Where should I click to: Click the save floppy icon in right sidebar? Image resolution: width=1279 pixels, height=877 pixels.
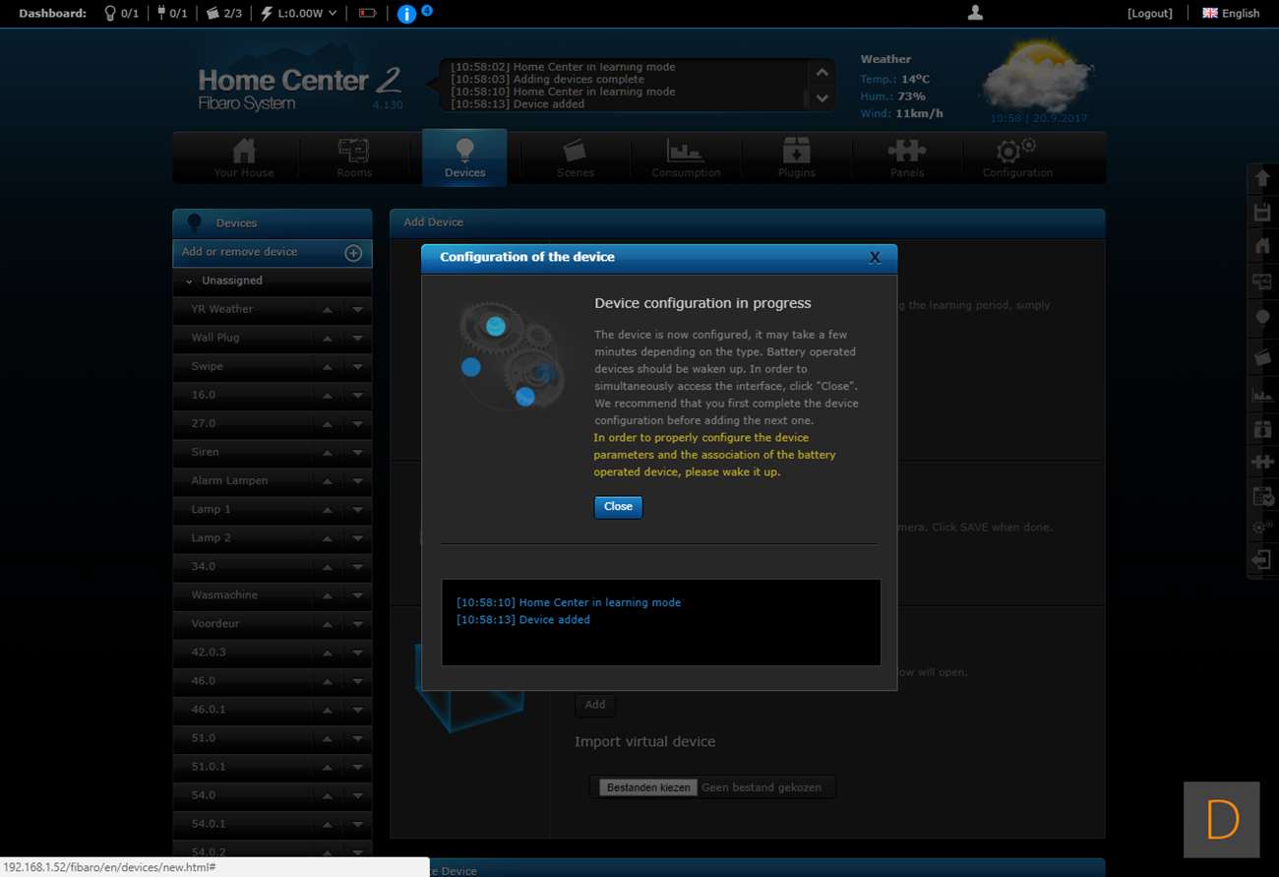tap(1262, 213)
